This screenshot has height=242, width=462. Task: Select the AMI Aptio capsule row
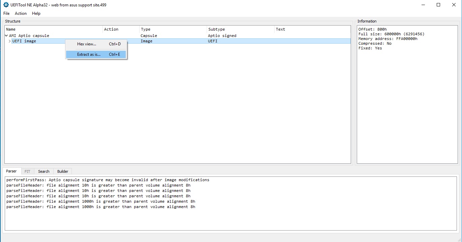coord(178,36)
